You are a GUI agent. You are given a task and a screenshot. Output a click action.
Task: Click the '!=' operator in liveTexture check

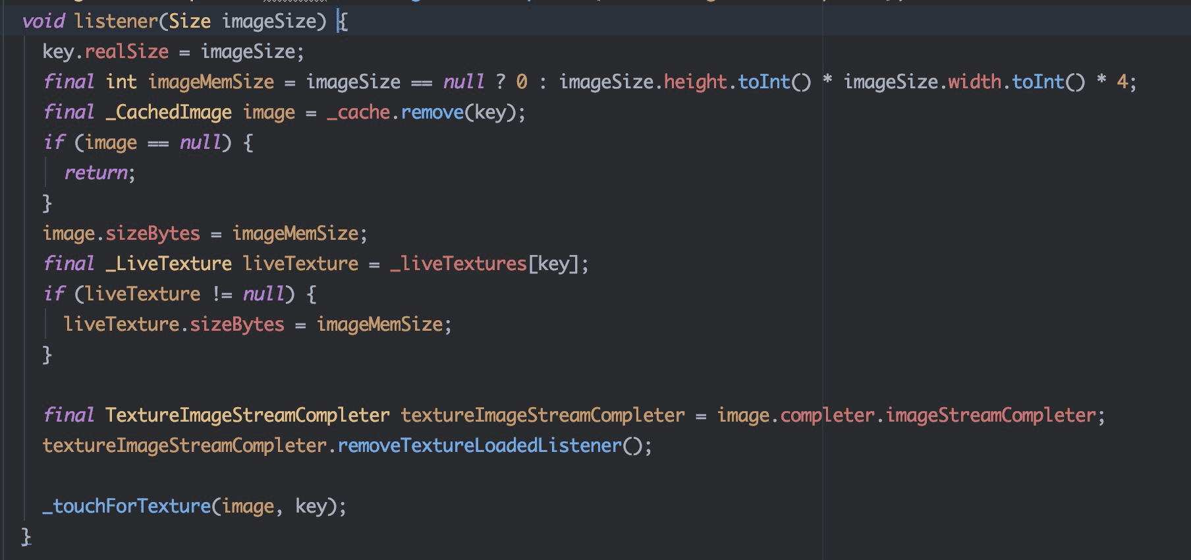coord(222,294)
